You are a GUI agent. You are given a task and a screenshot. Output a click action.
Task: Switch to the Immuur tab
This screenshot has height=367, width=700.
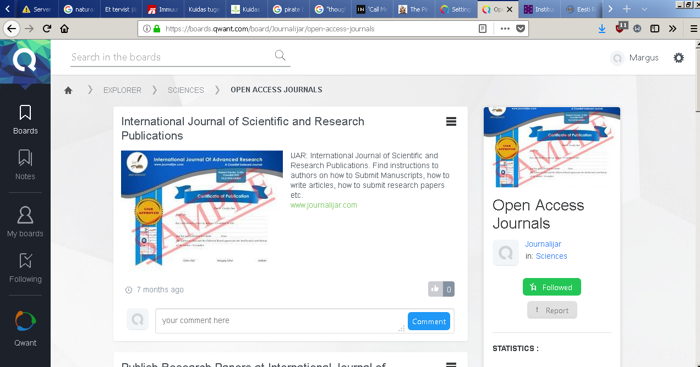click(x=163, y=9)
